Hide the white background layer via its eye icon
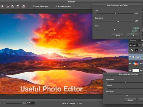This screenshot has height=107, width=143. pos(130,70)
